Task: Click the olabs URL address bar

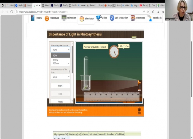Action: point(77,12)
